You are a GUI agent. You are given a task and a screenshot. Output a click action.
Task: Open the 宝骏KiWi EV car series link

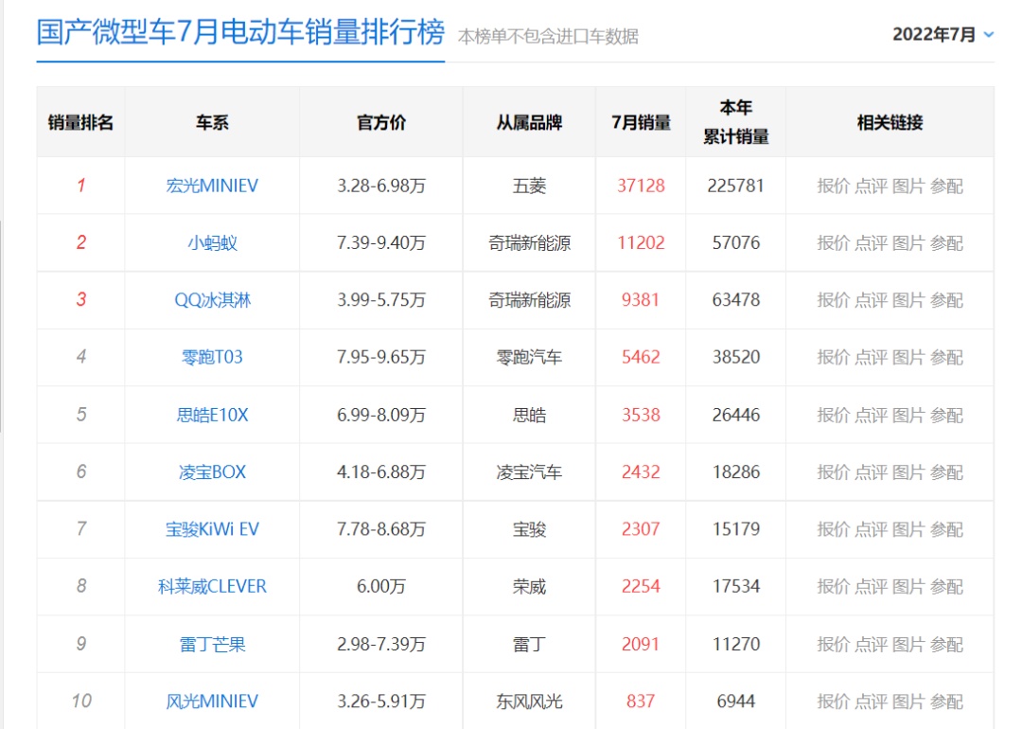pyautogui.click(x=212, y=529)
